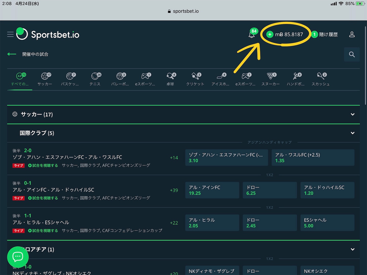Bet on ドロー at 2.45
The width and height of the screenshot is (367, 275).
click(x=270, y=223)
